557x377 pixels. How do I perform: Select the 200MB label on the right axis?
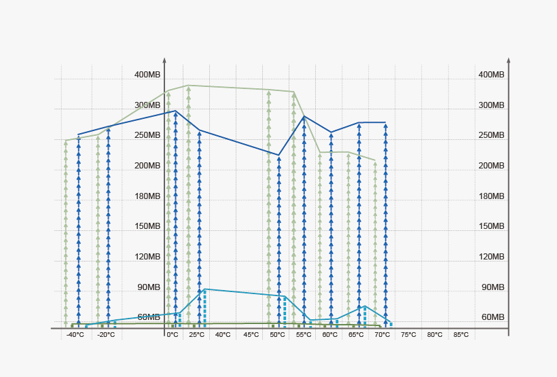coord(491,166)
